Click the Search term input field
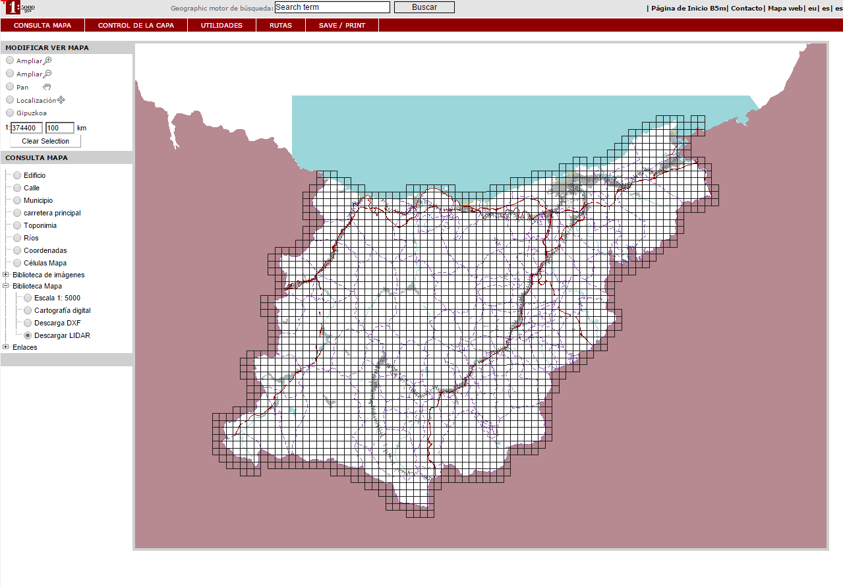 pos(332,7)
